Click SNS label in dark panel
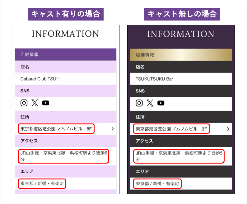 [x=140, y=91]
